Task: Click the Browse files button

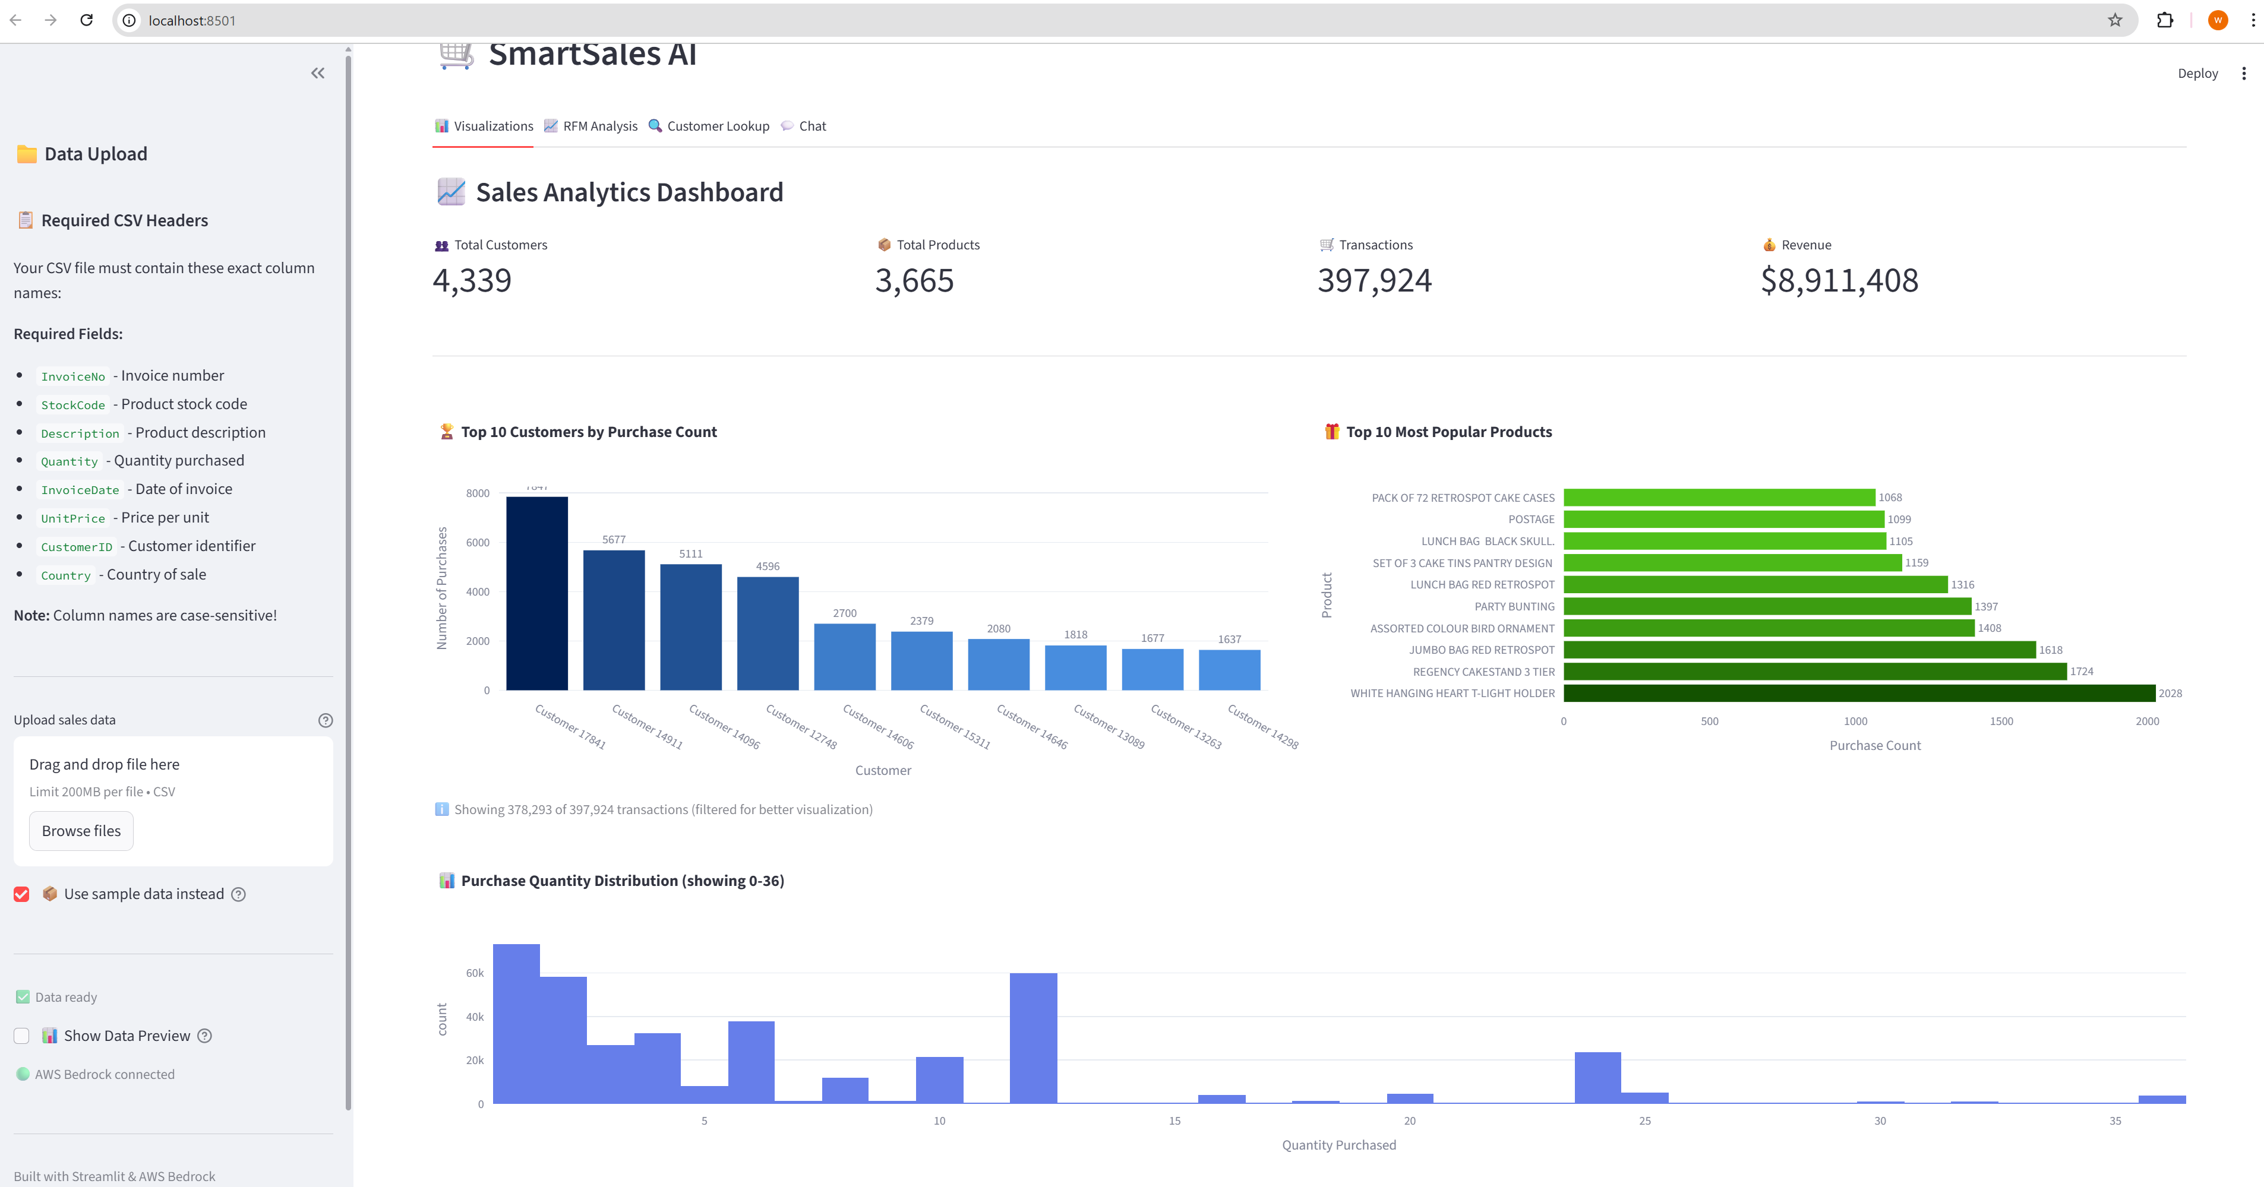Action: pyautogui.click(x=81, y=831)
